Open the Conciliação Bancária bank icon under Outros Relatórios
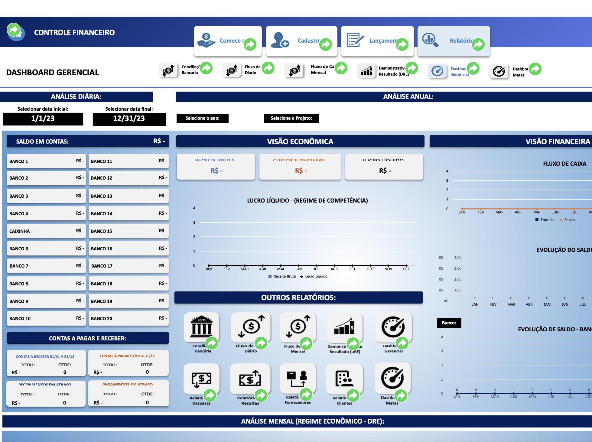 click(x=202, y=327)
